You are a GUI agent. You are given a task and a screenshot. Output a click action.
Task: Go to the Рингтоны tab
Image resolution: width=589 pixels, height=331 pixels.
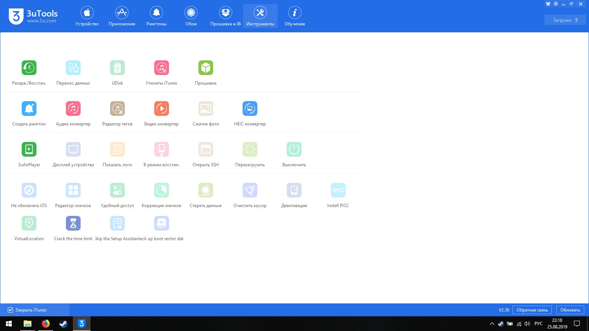click(156, 17)
